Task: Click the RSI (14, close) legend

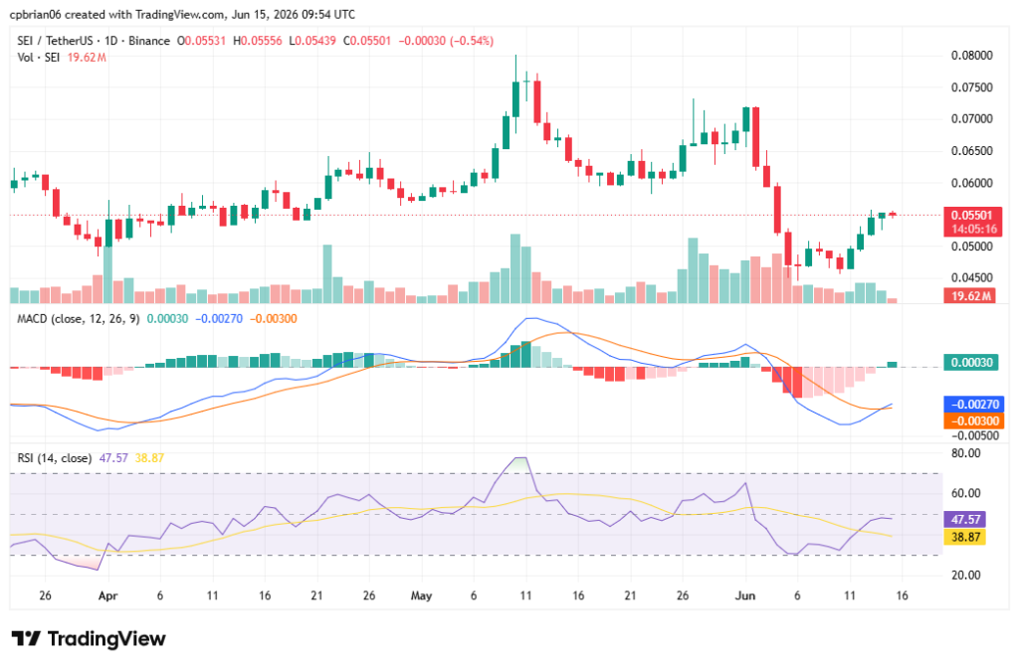Action: [54, 458]
